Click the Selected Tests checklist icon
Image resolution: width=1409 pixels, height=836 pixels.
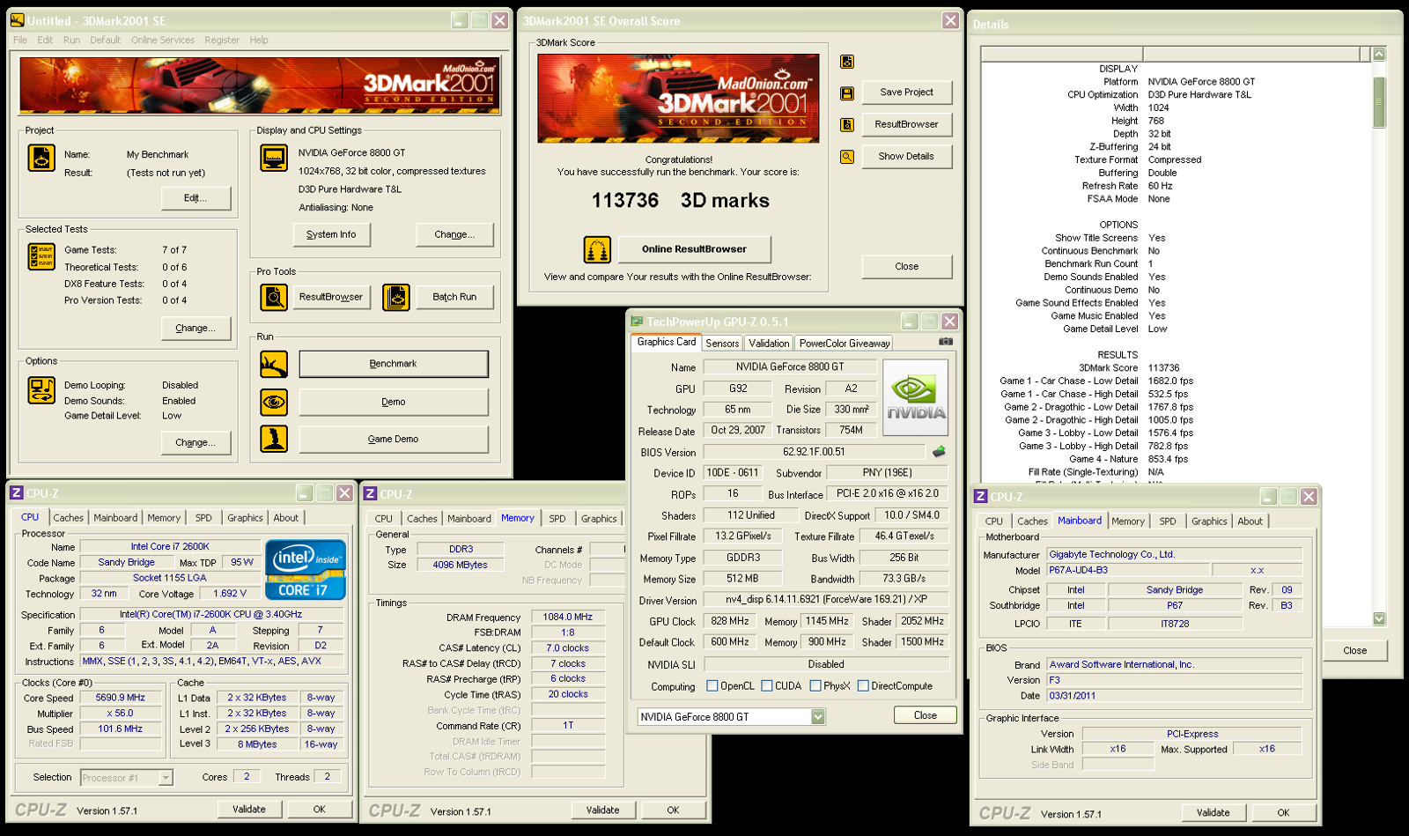[x=41, y=256]
